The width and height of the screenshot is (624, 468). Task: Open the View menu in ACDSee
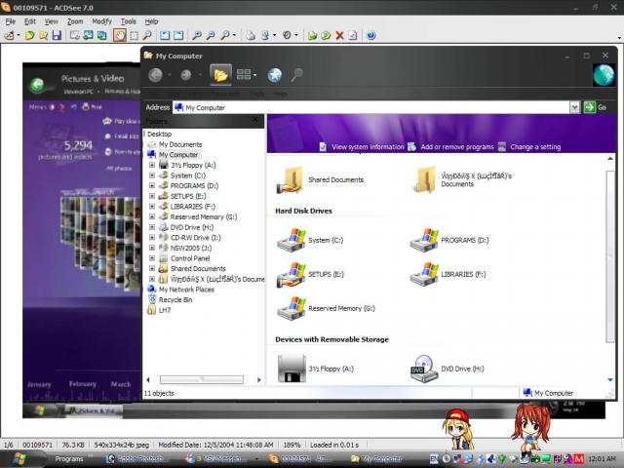[x=51, y=21]
